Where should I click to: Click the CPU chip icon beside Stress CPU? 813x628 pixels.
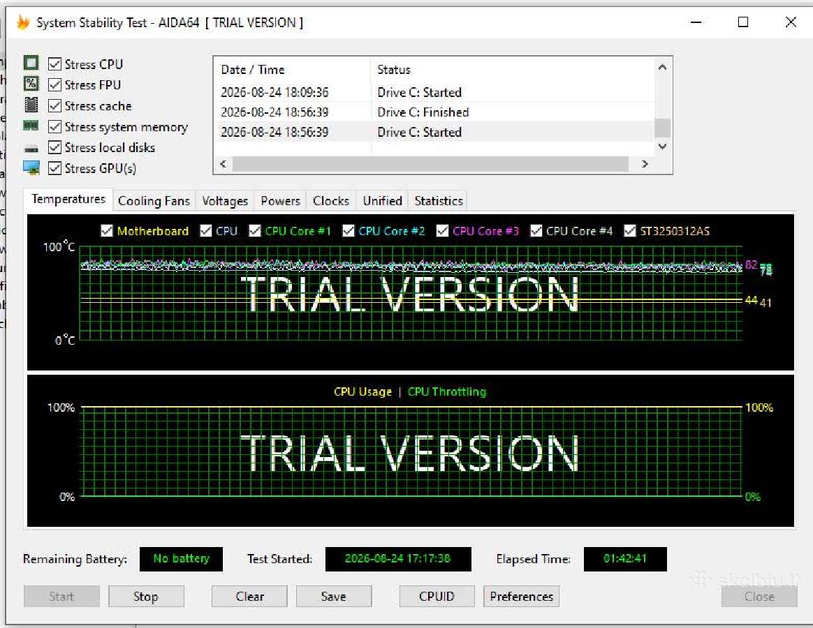[31, 63]
